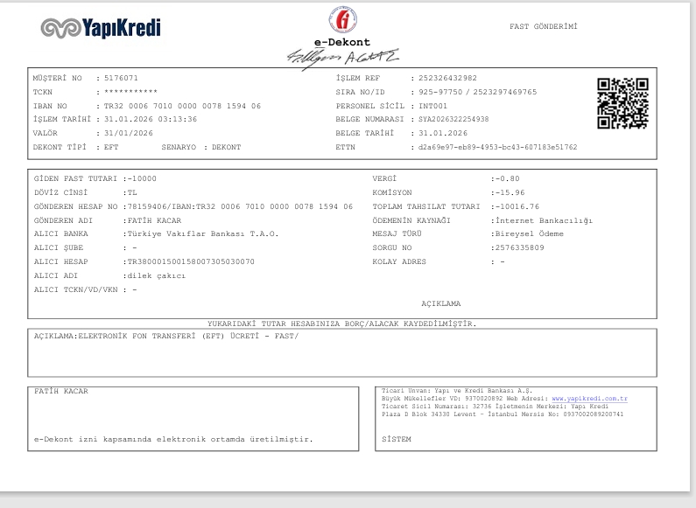
Task: Select the Vergi value -0.80
Action: coord(508,178)
